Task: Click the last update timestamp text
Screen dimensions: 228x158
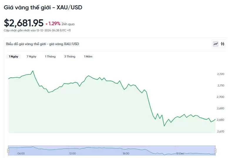Action: 37,30
